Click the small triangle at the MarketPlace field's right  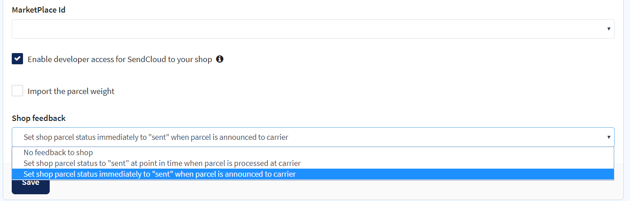[609, 29]
